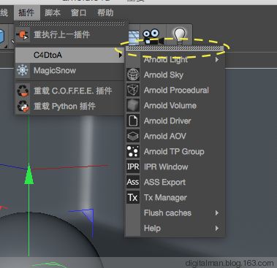The width and height of the screenshot is (277, 268).
Task: Expand the C4DtoA submenu arrow
Action: coord(121,55)
